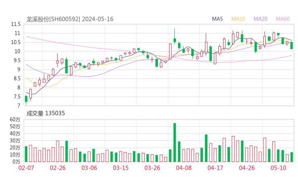Click the 11.5 price axis label
The width and height of the screenshot is (298, 177).
(16, 24)
